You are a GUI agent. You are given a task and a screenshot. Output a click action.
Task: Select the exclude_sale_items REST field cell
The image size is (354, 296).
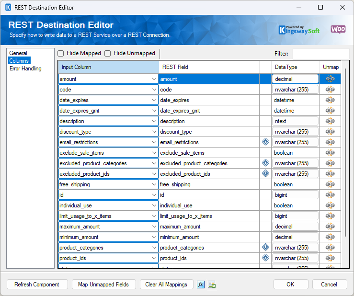(x=209, y=153)
